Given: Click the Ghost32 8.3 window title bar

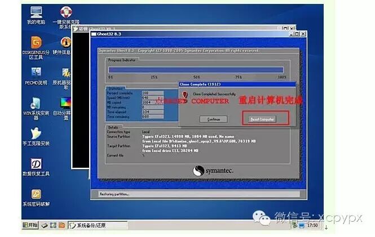Looking at the screenshot, I should (198, 34).
